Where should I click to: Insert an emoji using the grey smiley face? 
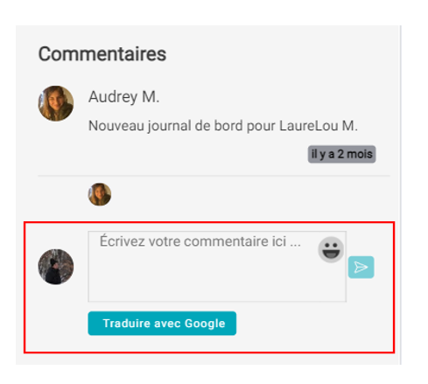click(331, 249)
